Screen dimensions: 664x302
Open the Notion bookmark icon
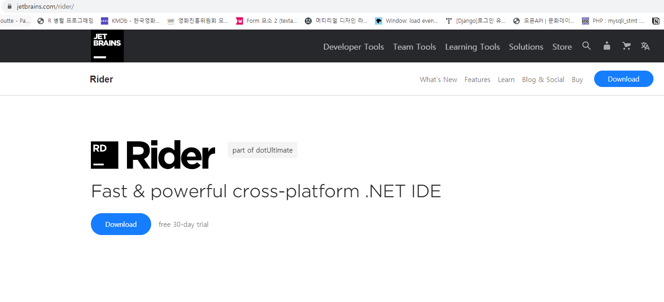(656, 20)
